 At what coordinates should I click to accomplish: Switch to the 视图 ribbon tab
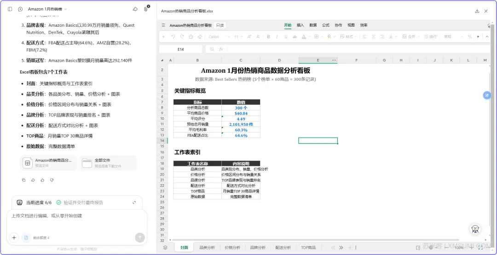coord(351,25)
